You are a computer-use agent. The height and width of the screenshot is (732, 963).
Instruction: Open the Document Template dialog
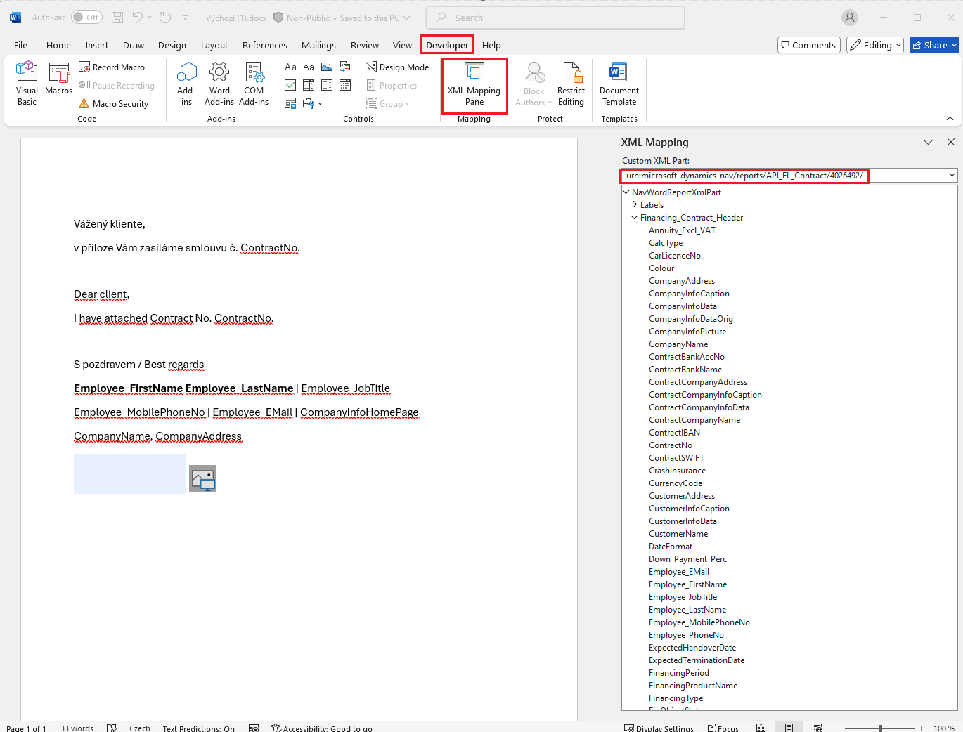[619, 83]
